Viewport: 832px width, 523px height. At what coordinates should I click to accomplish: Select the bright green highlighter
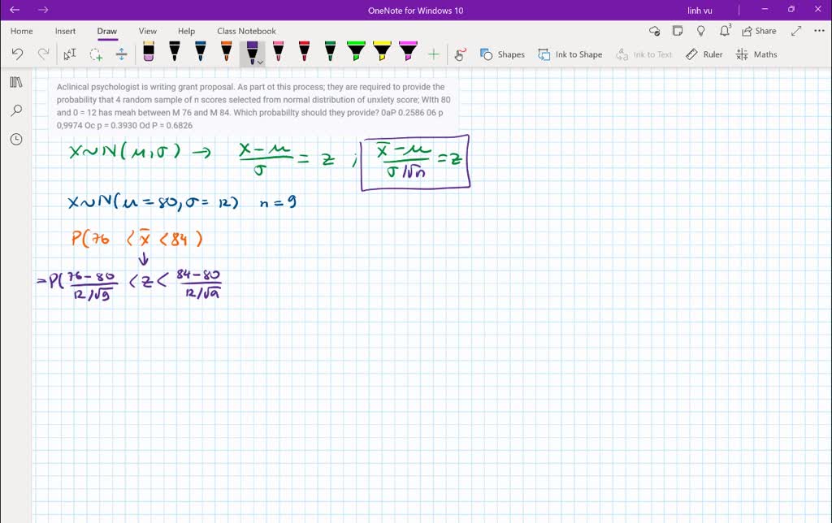356,52
